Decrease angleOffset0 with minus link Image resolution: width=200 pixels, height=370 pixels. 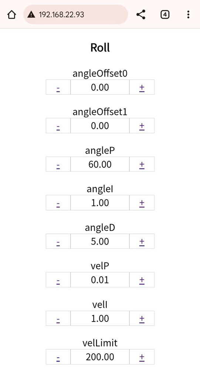[58, 89]
